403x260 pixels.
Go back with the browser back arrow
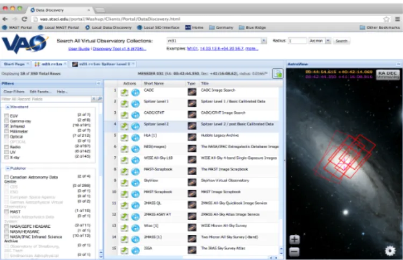point(5,19)
